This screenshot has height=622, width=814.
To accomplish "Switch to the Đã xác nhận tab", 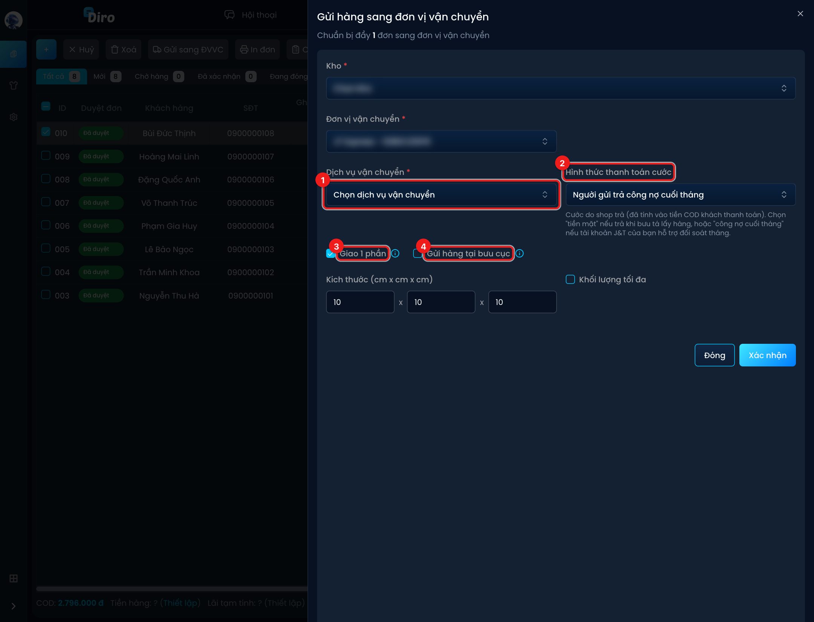I will click(227, 77).
